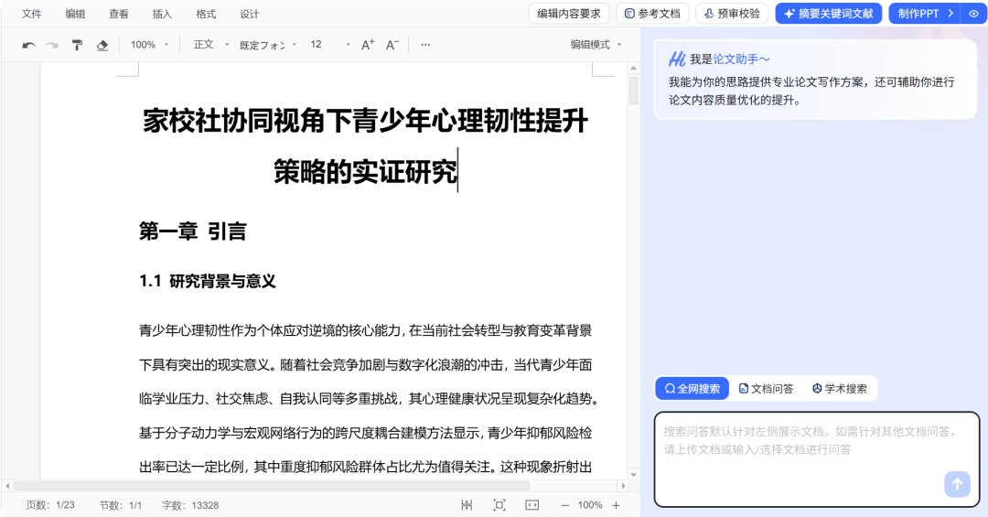Switch to 文档问答 mode

point(766,388)
